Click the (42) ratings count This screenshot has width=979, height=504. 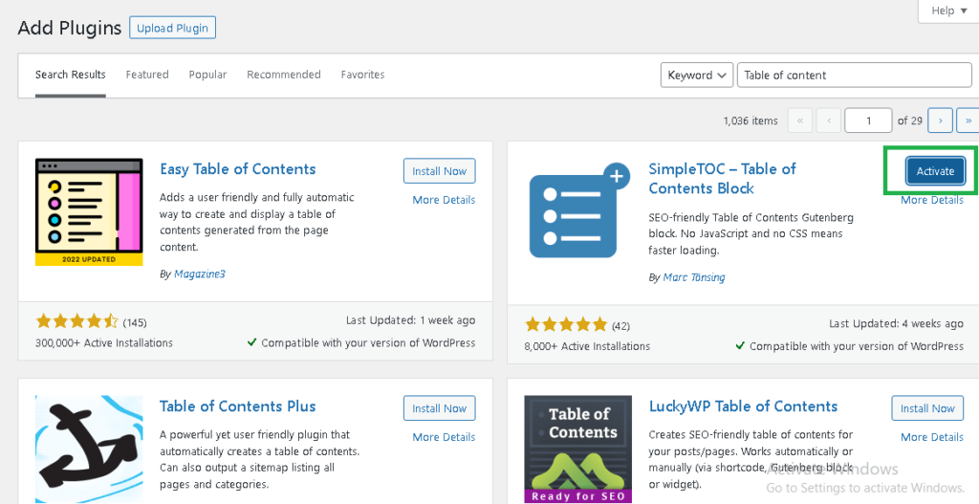[x=620, y=325]
